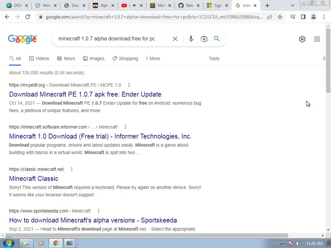Image resolution: width=331 pixels, height=248 pixels.
Task: Click the holiday Google logo
Action: [23, 39]
